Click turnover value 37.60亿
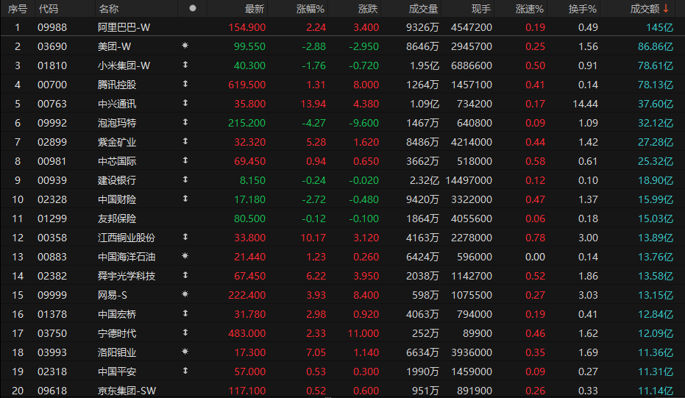The height and width of the screenshot is (398, 685). pyautogui.click(x=656, y=104)
